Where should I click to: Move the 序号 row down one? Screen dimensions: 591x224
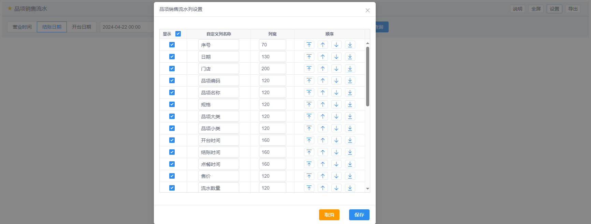pos(336,45)
